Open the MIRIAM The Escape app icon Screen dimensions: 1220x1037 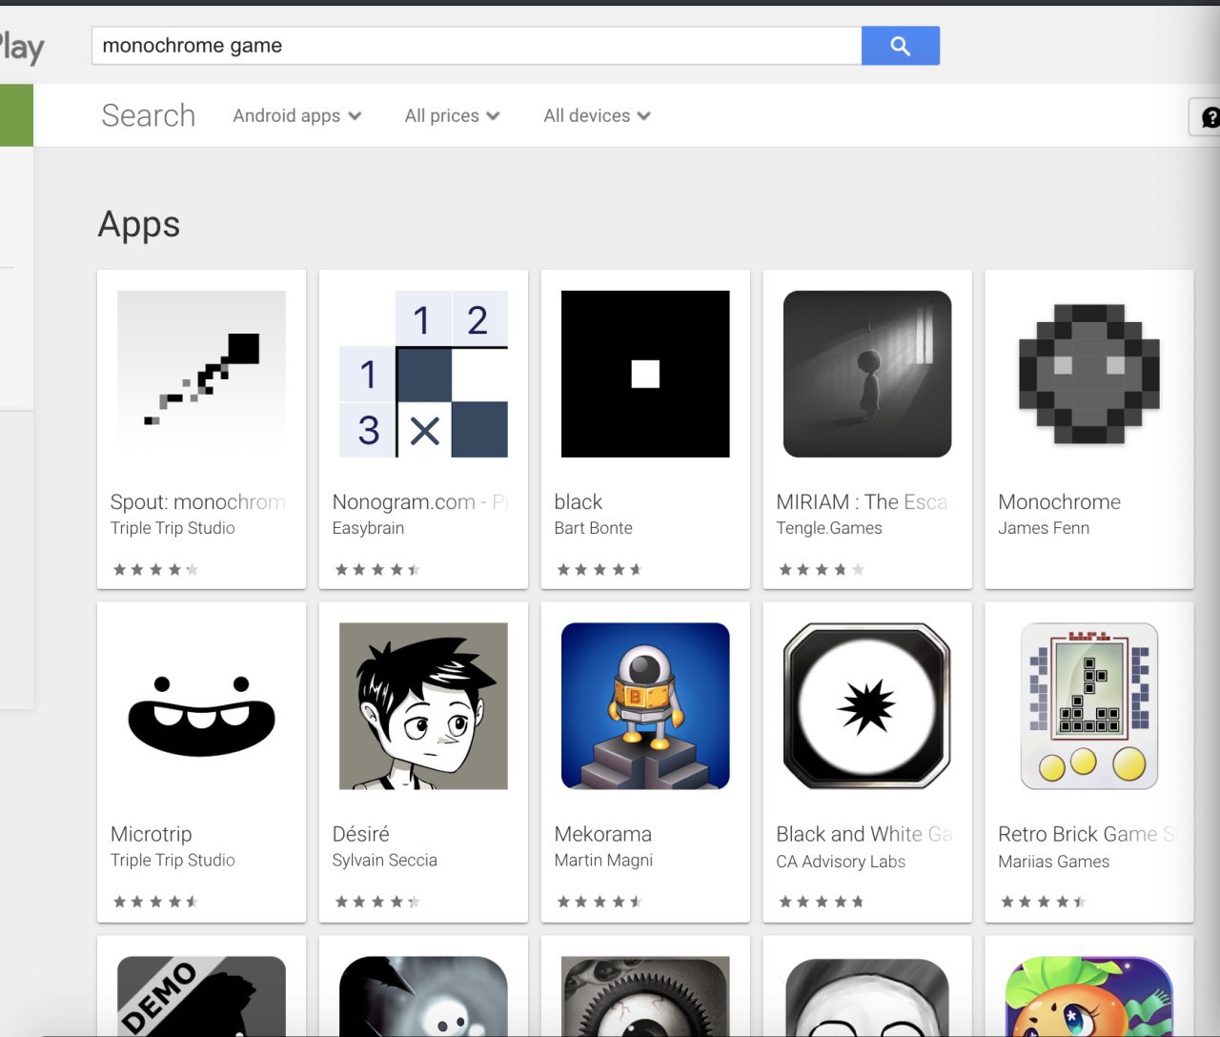pyautogui.click(x=867, y=375)
